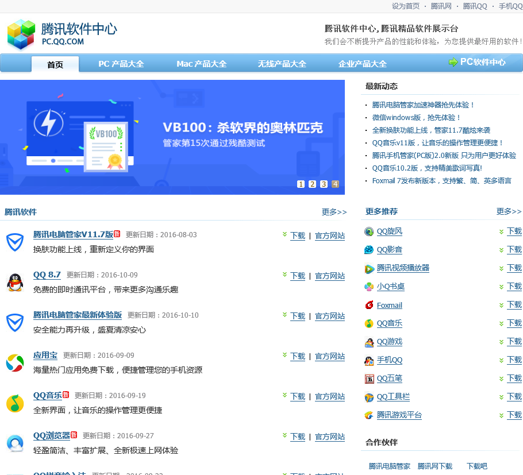Open news 全新换肤功能上线，管家11.7酷炫来袭

pyautogui.click(x=431, y=130)
